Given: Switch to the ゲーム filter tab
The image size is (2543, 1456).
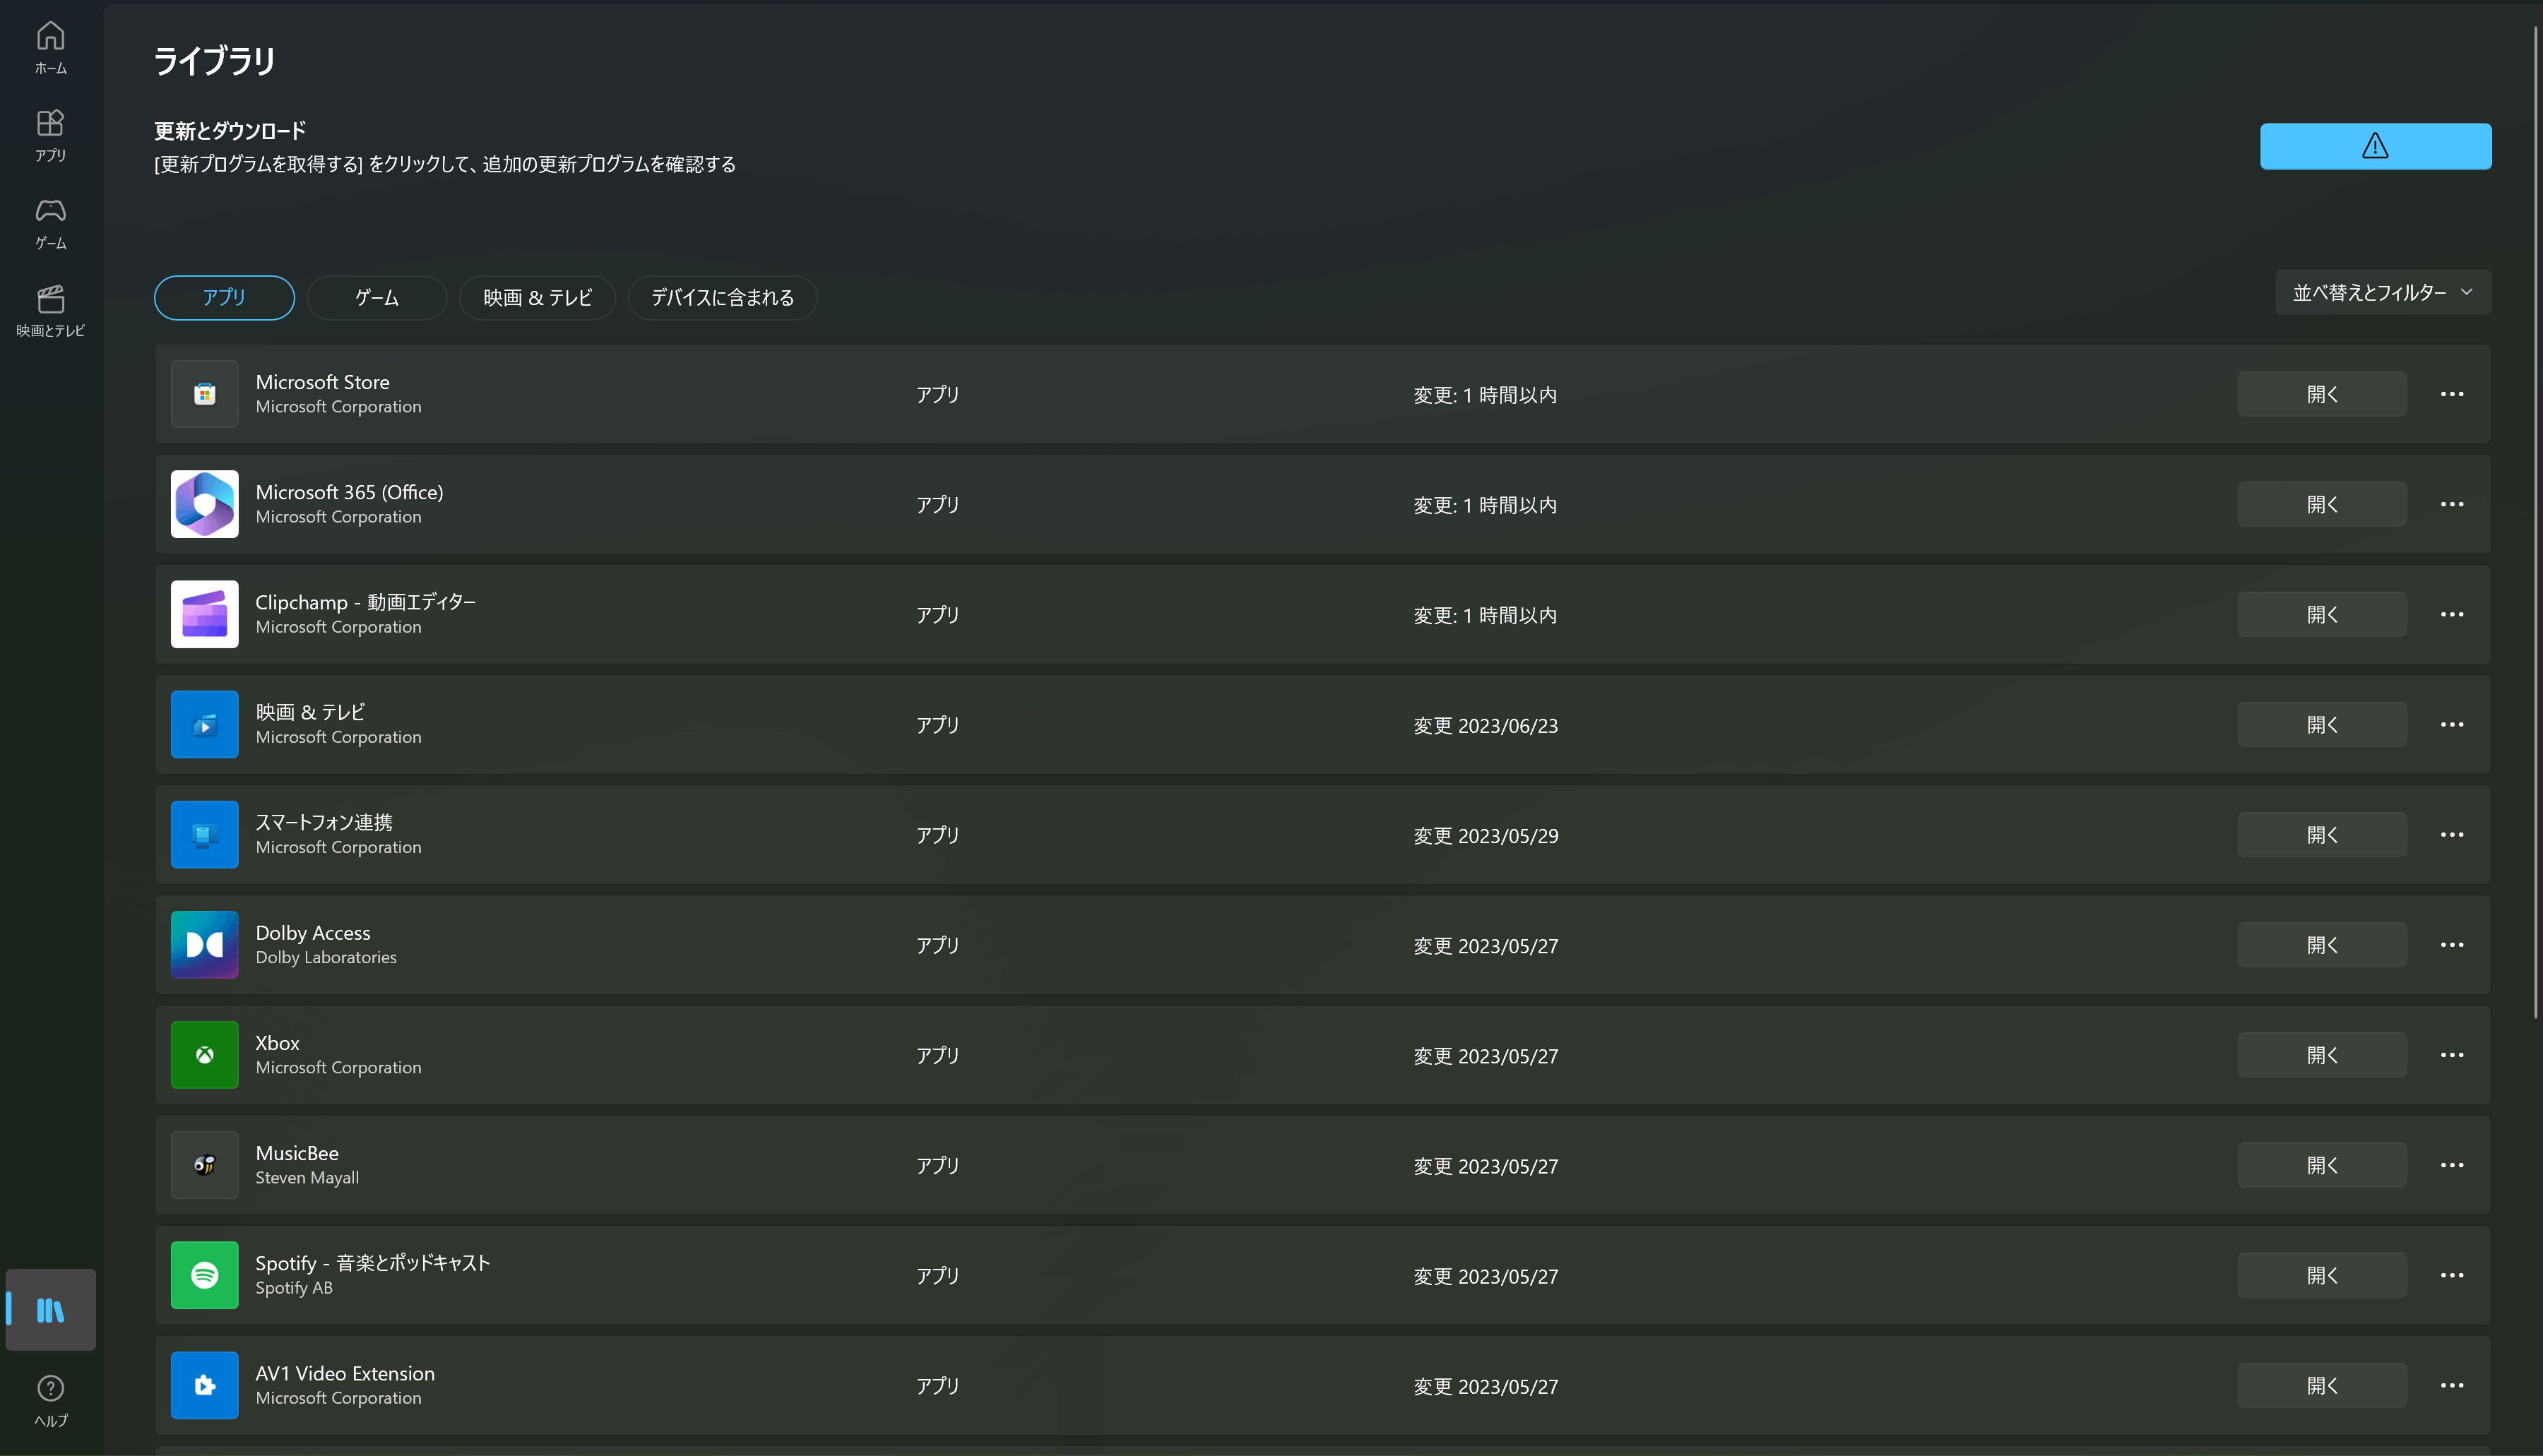Looking at the screenshot, I should pos(376,297).
